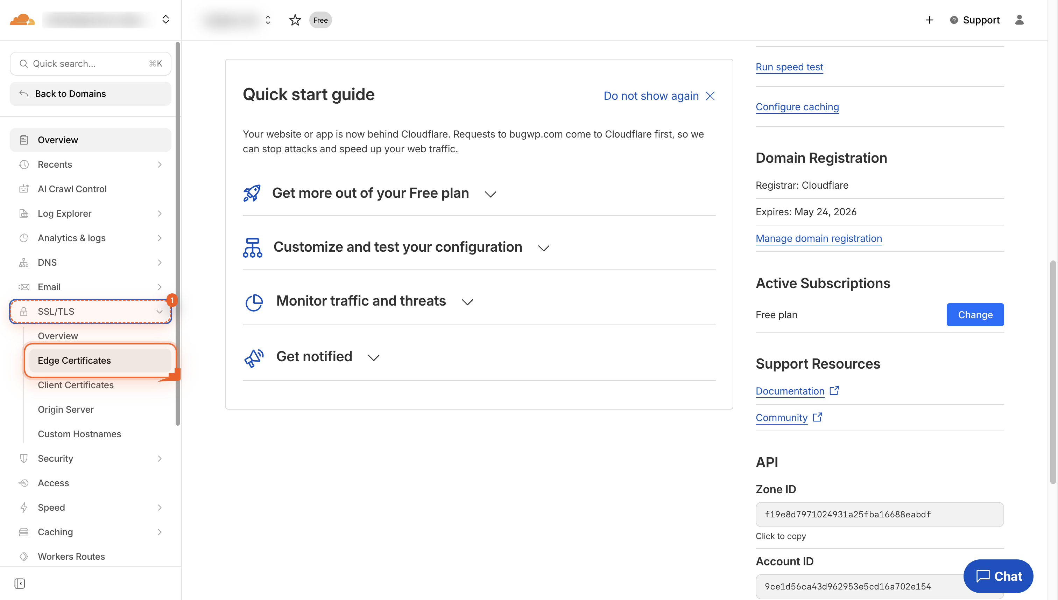Click the AI Crawl Control icon
The image size is (1058, 600).
[x=23, y=189]
